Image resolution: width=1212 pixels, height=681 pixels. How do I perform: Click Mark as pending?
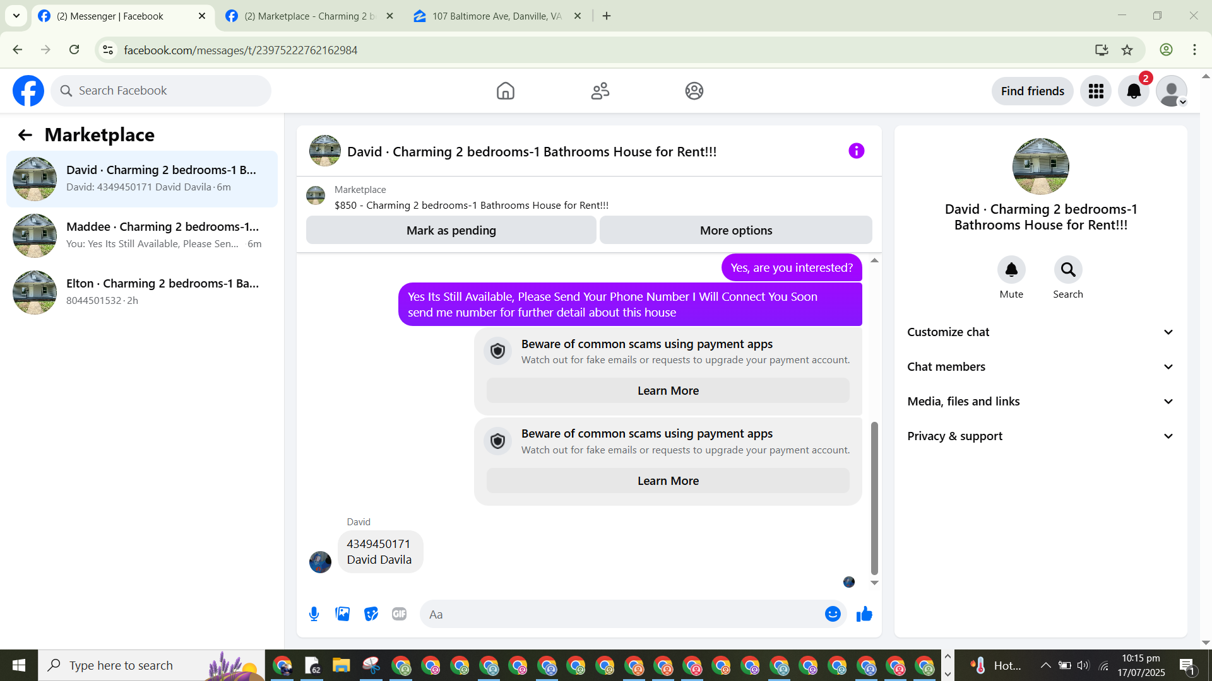coord(451,230)
